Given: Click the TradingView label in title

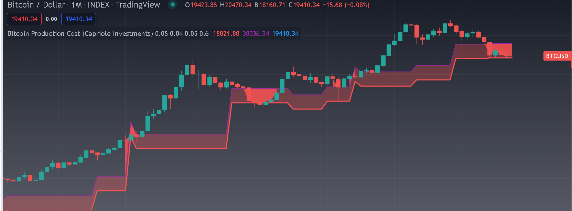Looking at the screenshot, I should coord(138,5).
